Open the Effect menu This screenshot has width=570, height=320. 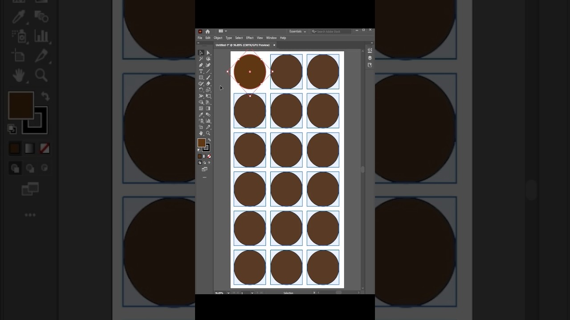pyautogui.click(x=250, y=38)
